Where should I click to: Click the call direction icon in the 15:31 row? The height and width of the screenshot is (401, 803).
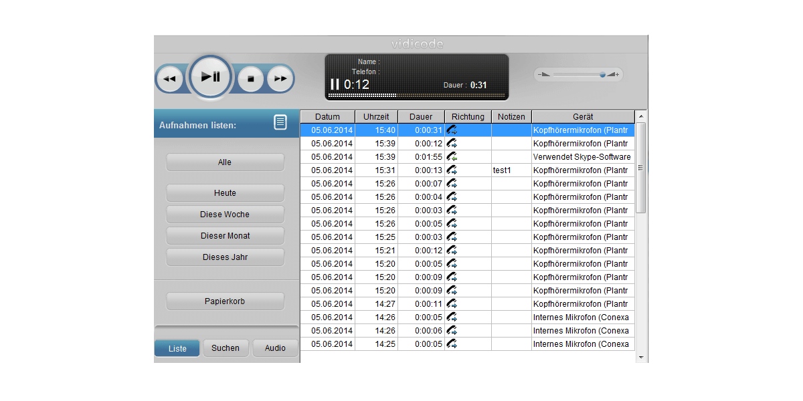coord(452,170)
